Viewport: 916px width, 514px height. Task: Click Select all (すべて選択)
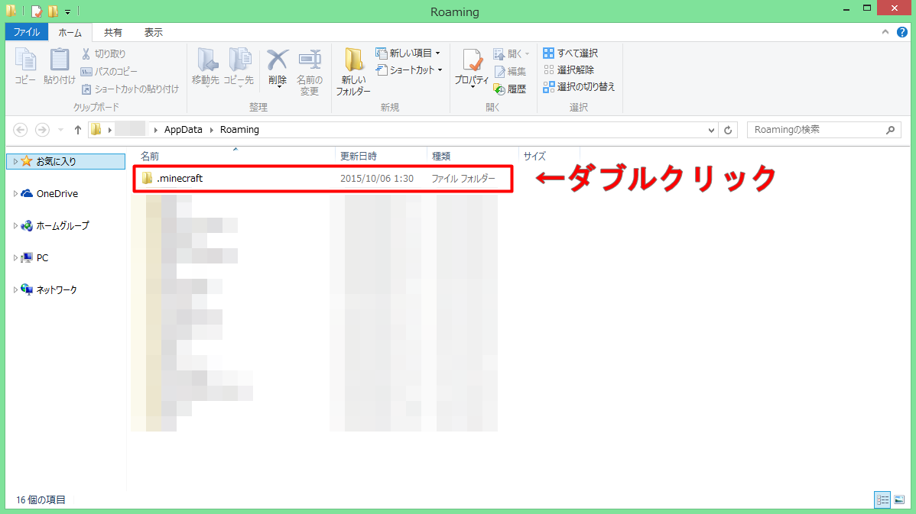click(570, 53)
